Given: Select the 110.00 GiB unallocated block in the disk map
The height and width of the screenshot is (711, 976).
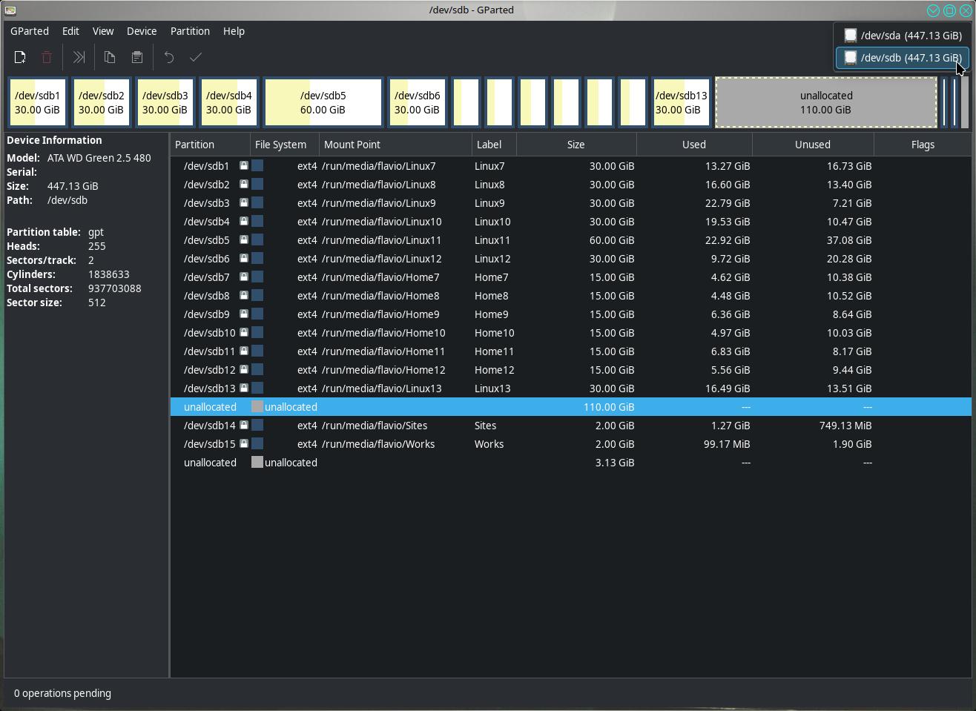Looking at the screenshot, I should pyautogui.click(x=825, y=102).
